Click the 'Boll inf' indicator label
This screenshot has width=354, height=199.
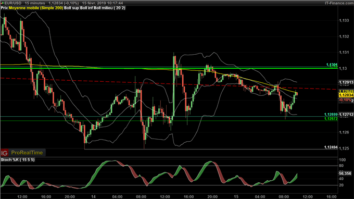(x=86, y=8)
